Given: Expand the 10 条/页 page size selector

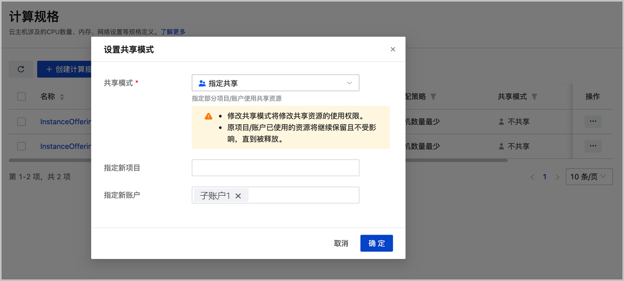Looking at the screenshot, I should (x=588, y=177).
